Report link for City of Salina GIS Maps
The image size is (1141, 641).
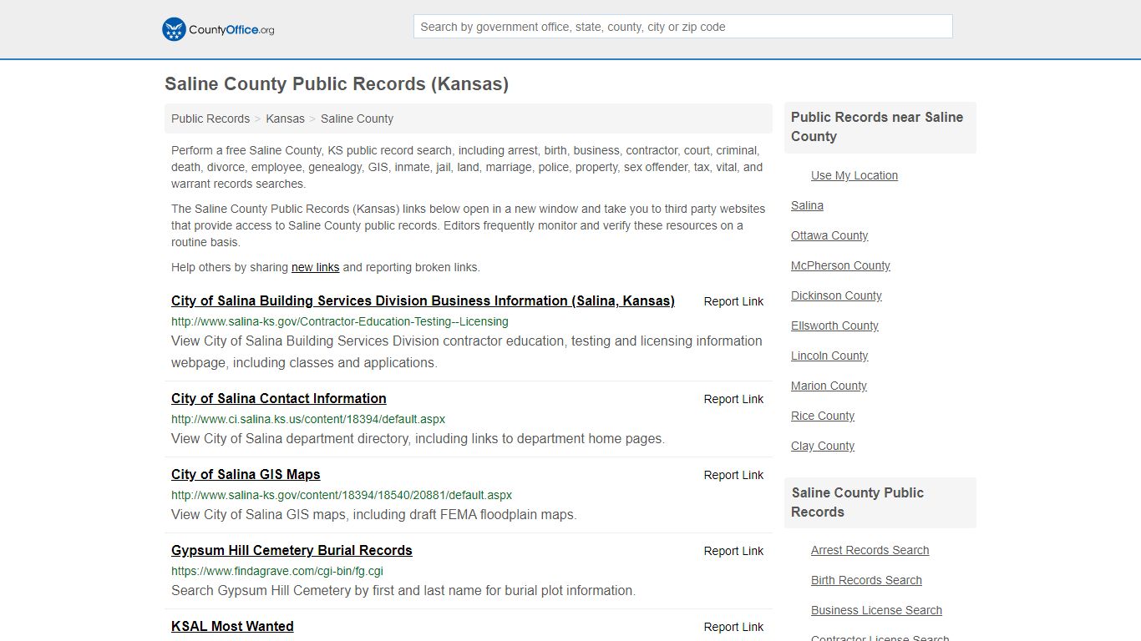pos(733,475)
